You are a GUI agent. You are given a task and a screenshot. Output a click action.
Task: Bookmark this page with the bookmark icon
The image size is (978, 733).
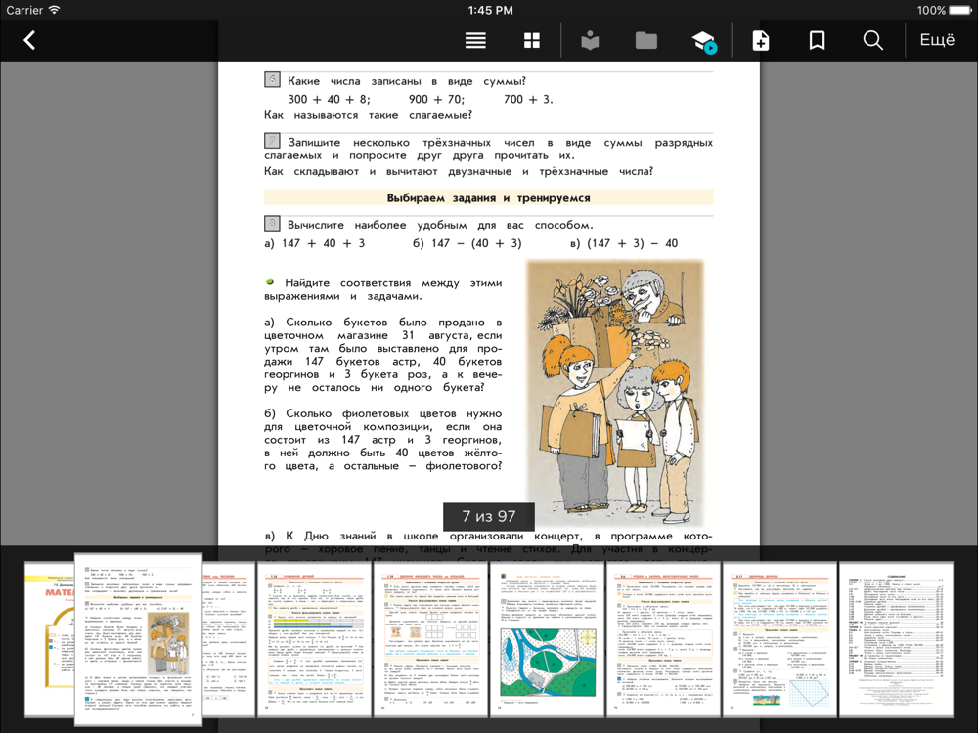click(817, 40)
